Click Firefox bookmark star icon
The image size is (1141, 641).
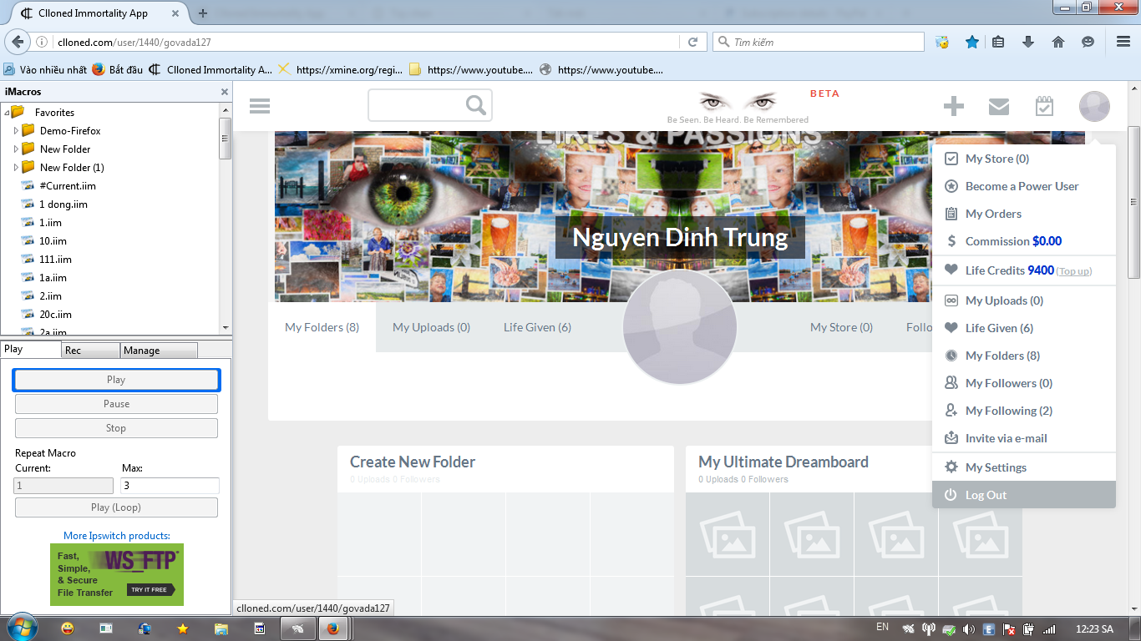pyautogui.click(x=972, y=42)
